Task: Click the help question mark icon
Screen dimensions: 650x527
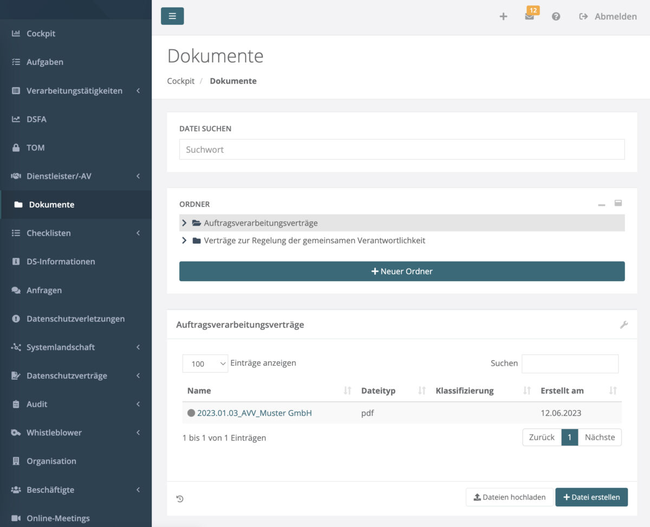Action: pyautogui.click(x=556, y=17)
